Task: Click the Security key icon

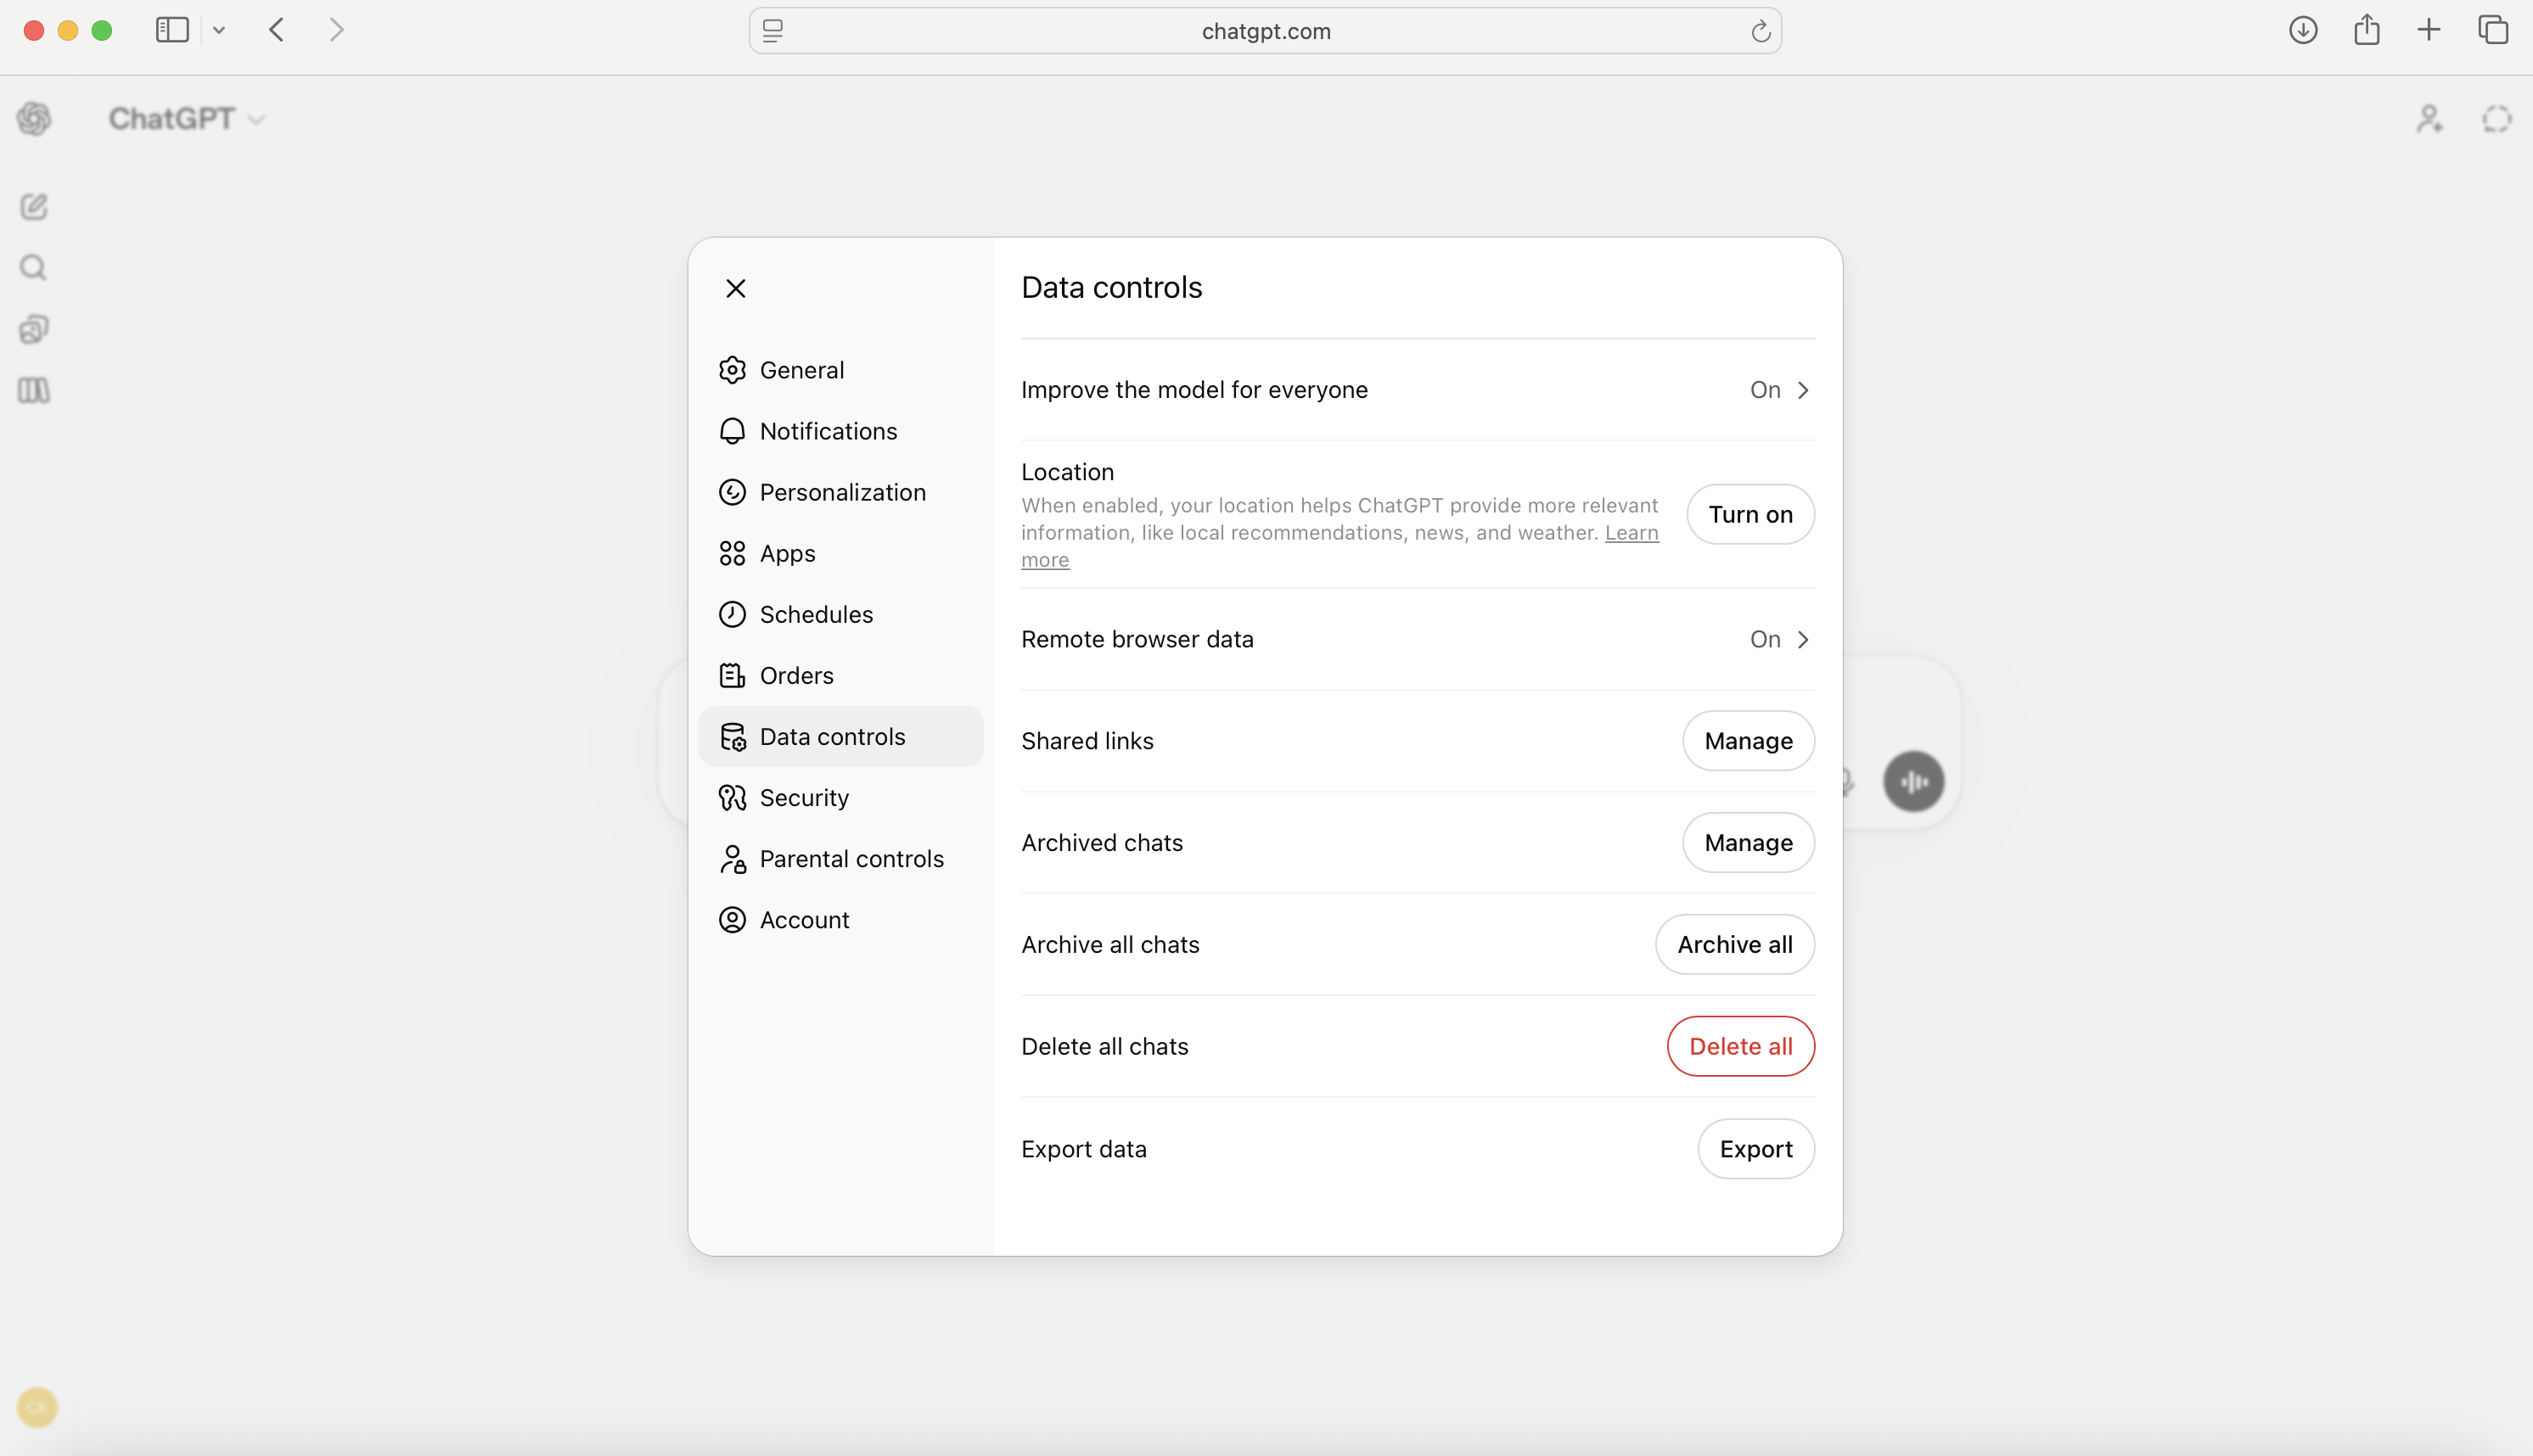Action: point(733,797)
